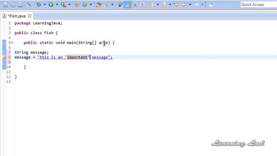The height and width of the screenshot is (156, 277).
Task: Click the New Java Class icon
Action: point(85,4)
